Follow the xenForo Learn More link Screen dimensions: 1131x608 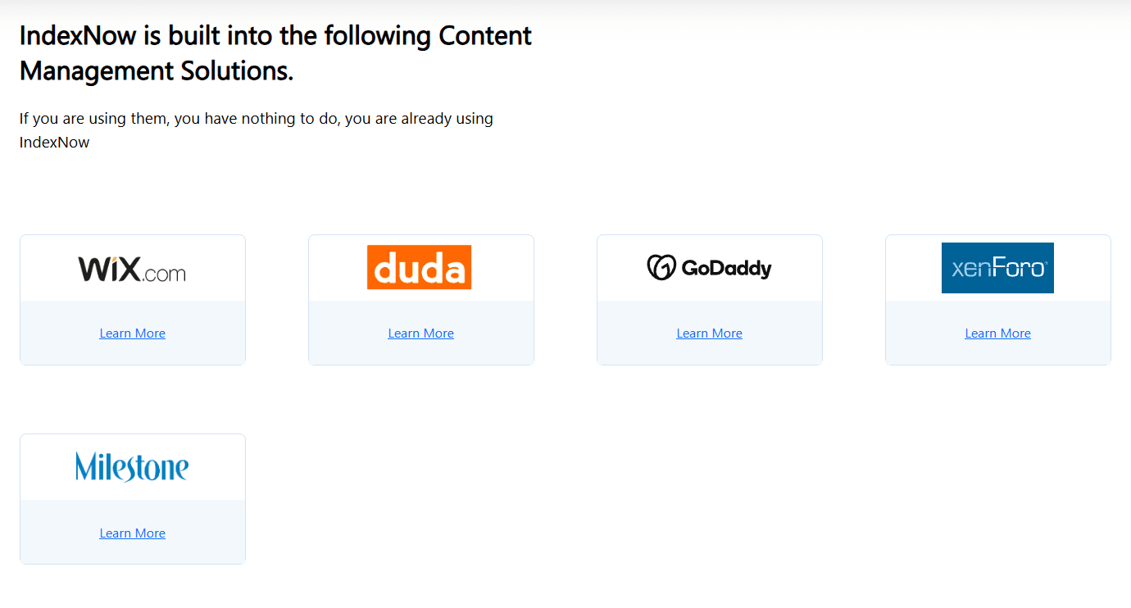click(998, 333)
